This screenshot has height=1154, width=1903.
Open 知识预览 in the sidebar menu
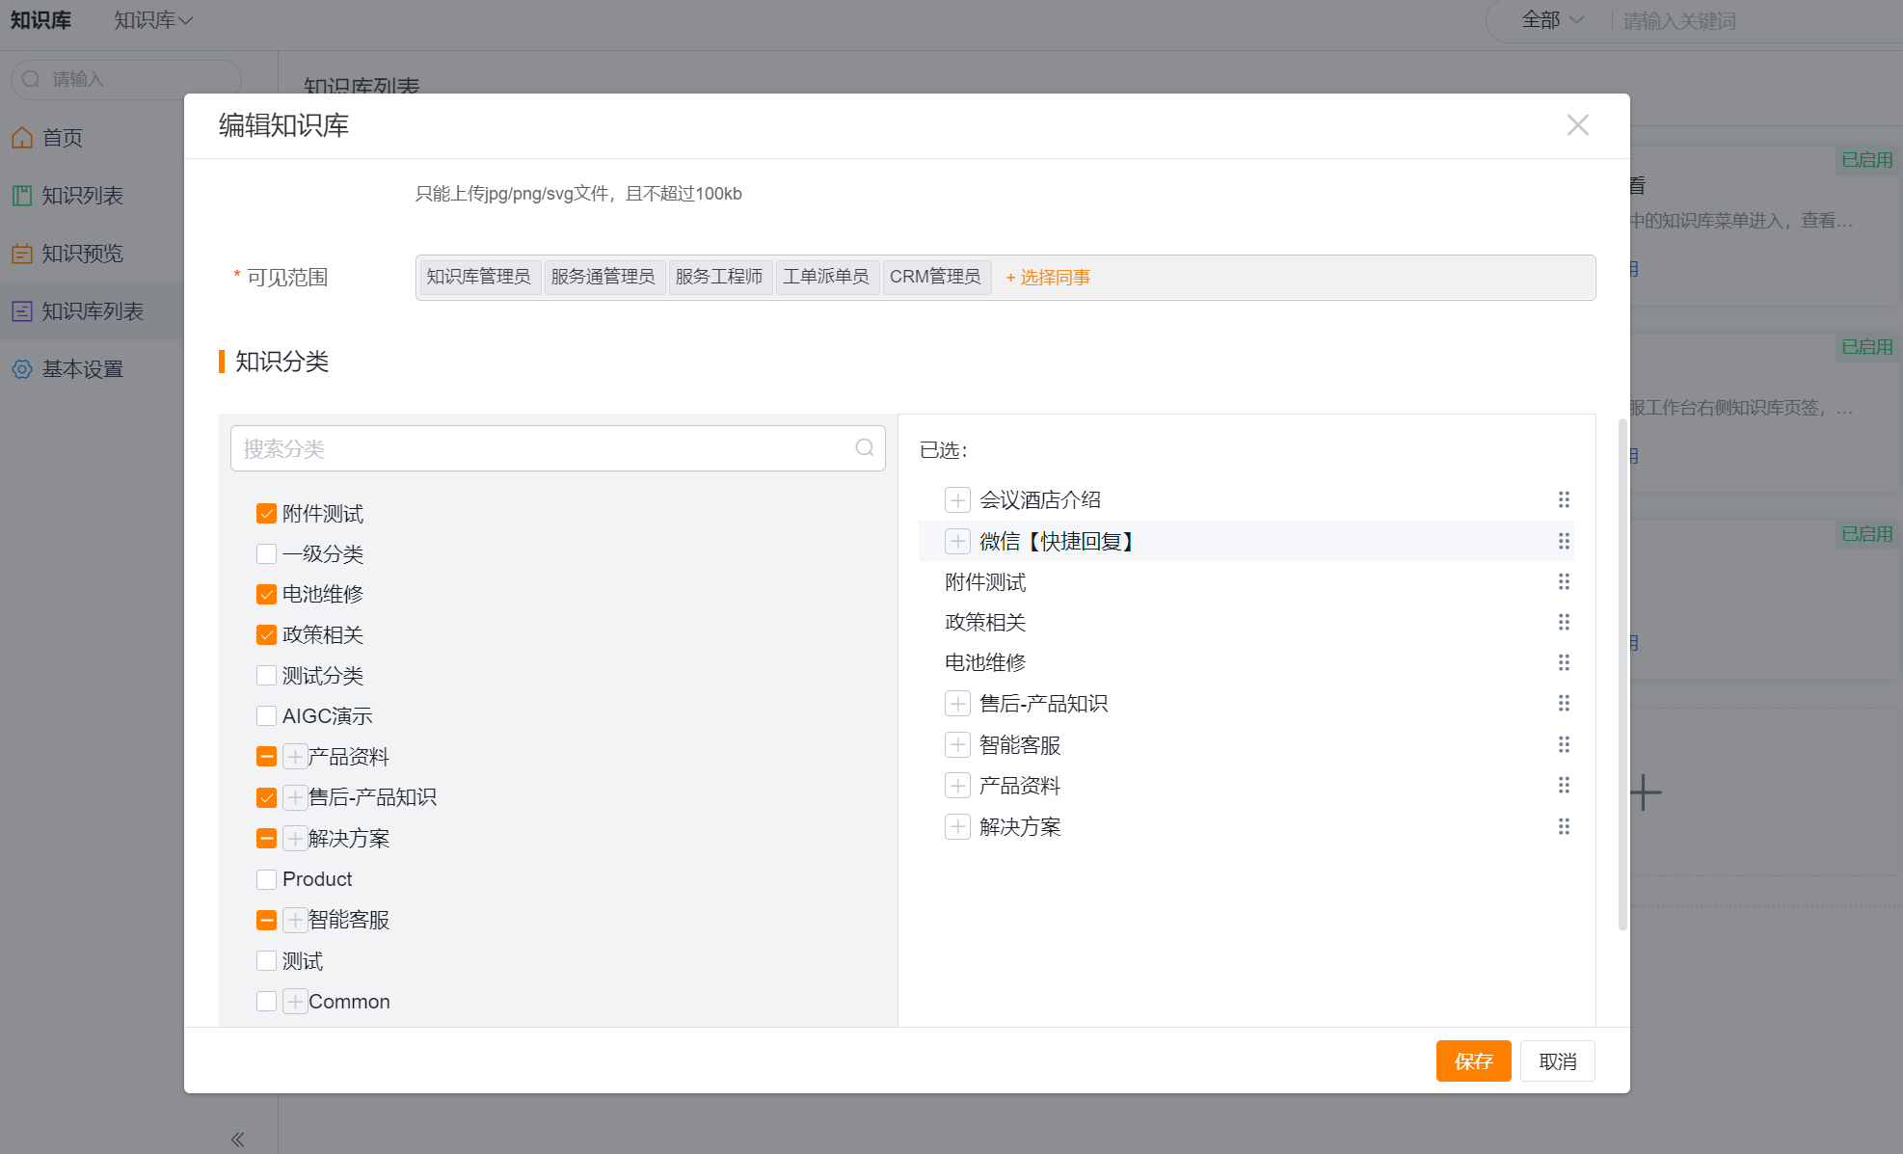[x=82, y=254]
